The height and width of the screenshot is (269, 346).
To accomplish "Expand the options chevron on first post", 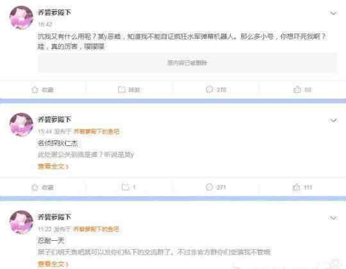I will pyautogui.click(x=333, y=13).
